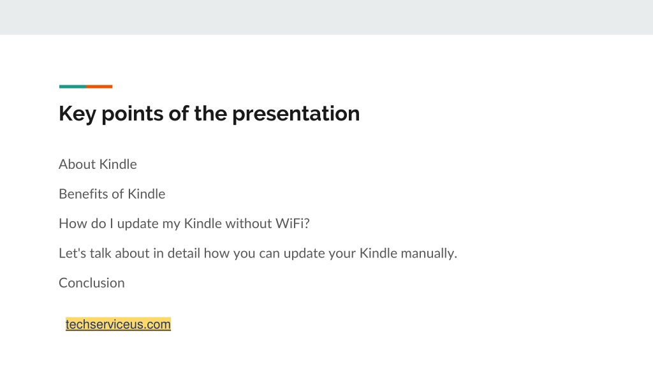Click the 'About Kindle' line
Viewport: 653px width, 367px height.
pos(98,164)
